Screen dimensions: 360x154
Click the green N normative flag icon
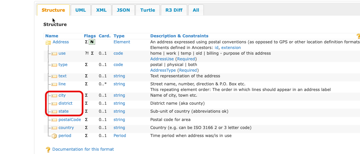tap(92, 42)
